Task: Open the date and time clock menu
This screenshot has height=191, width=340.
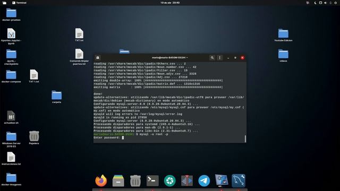Action: (170, 3)
